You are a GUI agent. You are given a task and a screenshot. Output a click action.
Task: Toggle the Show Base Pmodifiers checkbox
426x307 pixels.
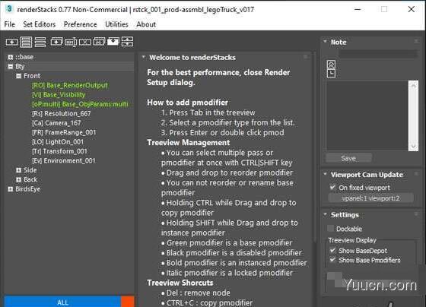click(x=332, y=260)
